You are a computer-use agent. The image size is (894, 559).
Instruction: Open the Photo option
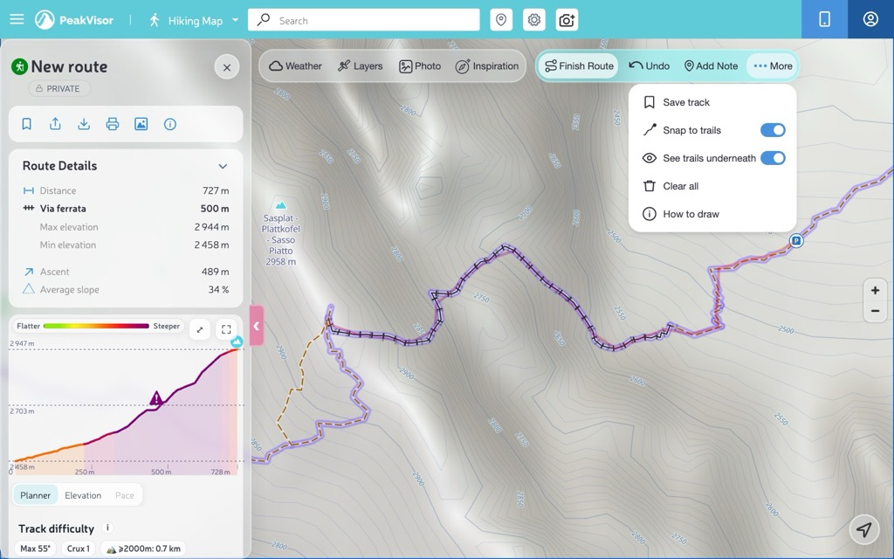[x=420, y=66]
